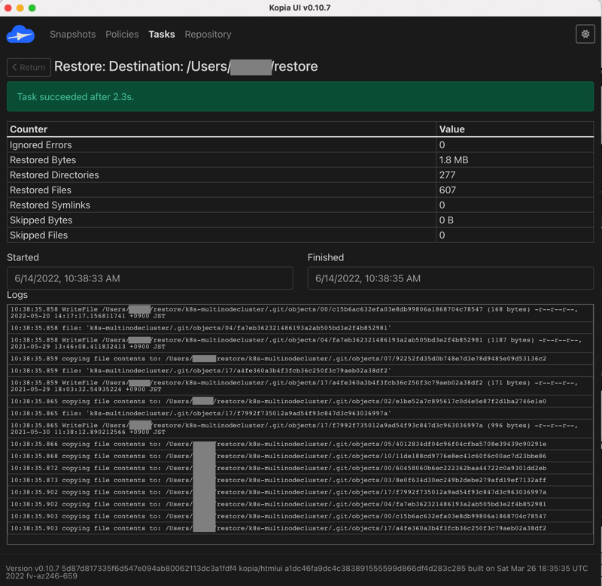This screenshot has height=586, width=602.
Task: Open the theme settings gear icon
Action: click(585, 34)
